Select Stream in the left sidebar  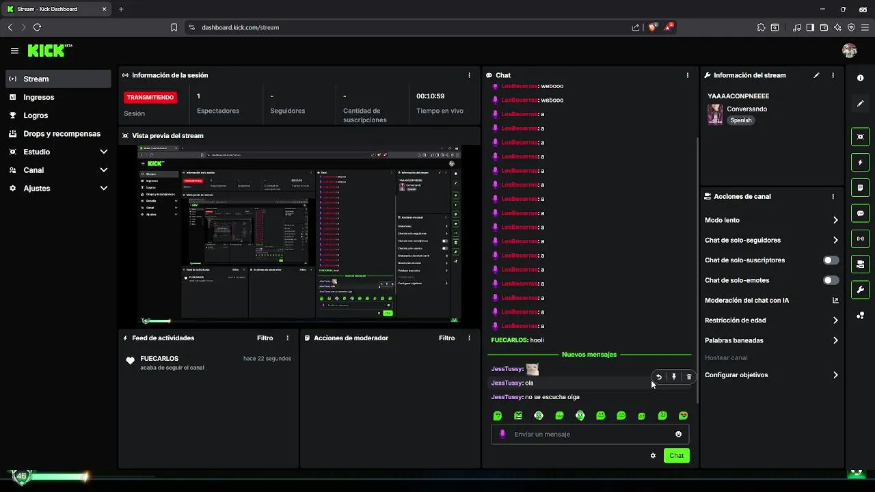click(x=58, y=79)
